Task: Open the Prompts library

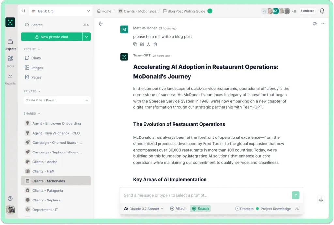Action: 245,209
